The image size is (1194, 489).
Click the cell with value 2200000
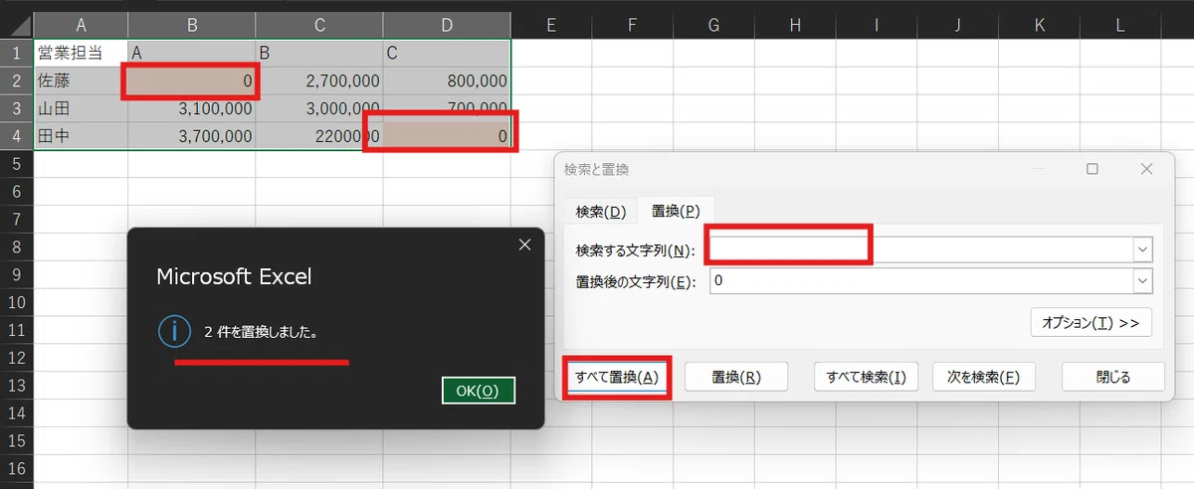[x=319, y=136]
